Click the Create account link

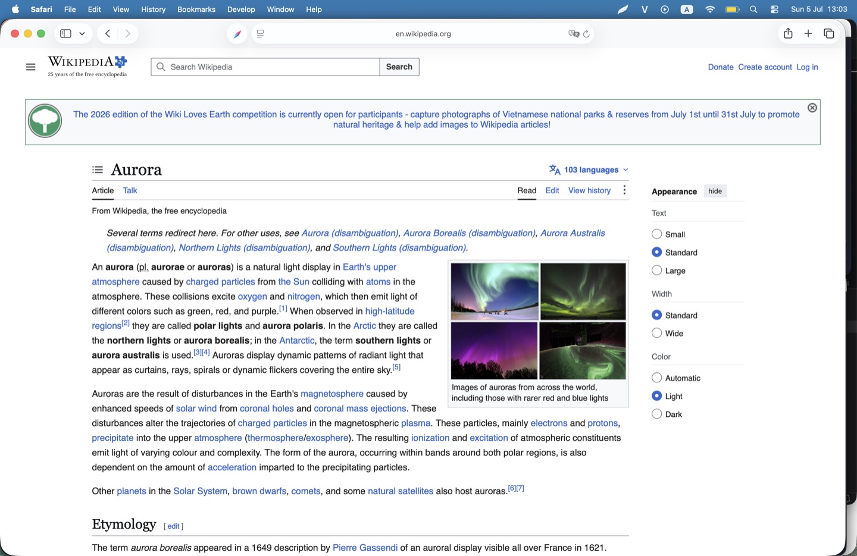[x=765, y=67]
